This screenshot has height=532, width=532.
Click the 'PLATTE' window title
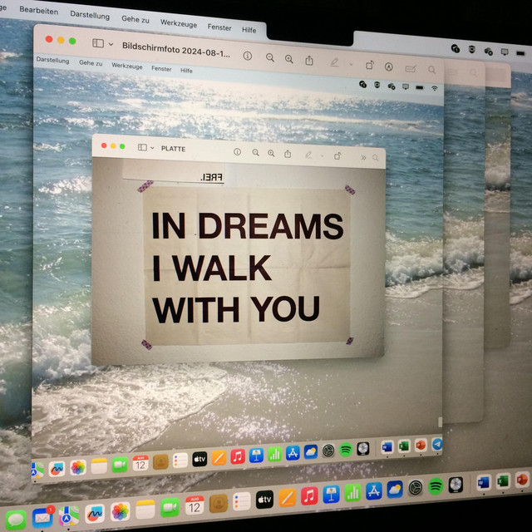pyautogui.click(x=173, y=149)
